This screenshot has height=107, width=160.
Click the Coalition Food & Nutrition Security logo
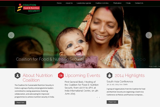[x=28, y=8]
